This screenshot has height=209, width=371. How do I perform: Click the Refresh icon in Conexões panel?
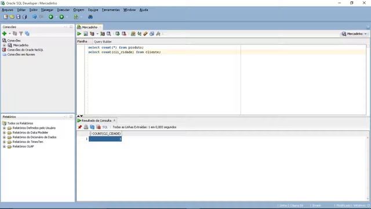15,34
